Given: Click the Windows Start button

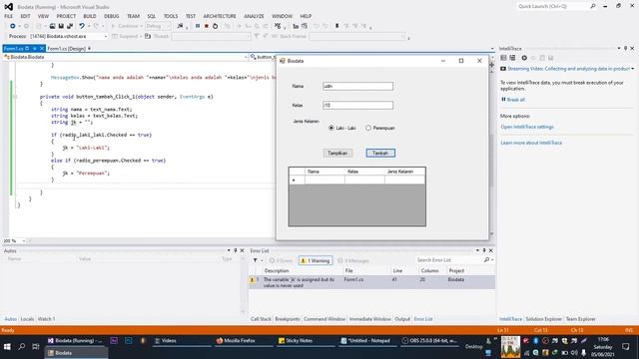Looking at the screenshot, I should (7, 347).
